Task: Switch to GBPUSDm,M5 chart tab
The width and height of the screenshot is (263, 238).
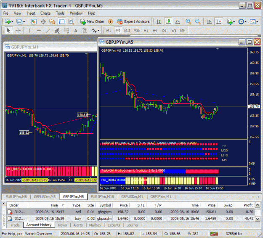Action: point(45,197)
